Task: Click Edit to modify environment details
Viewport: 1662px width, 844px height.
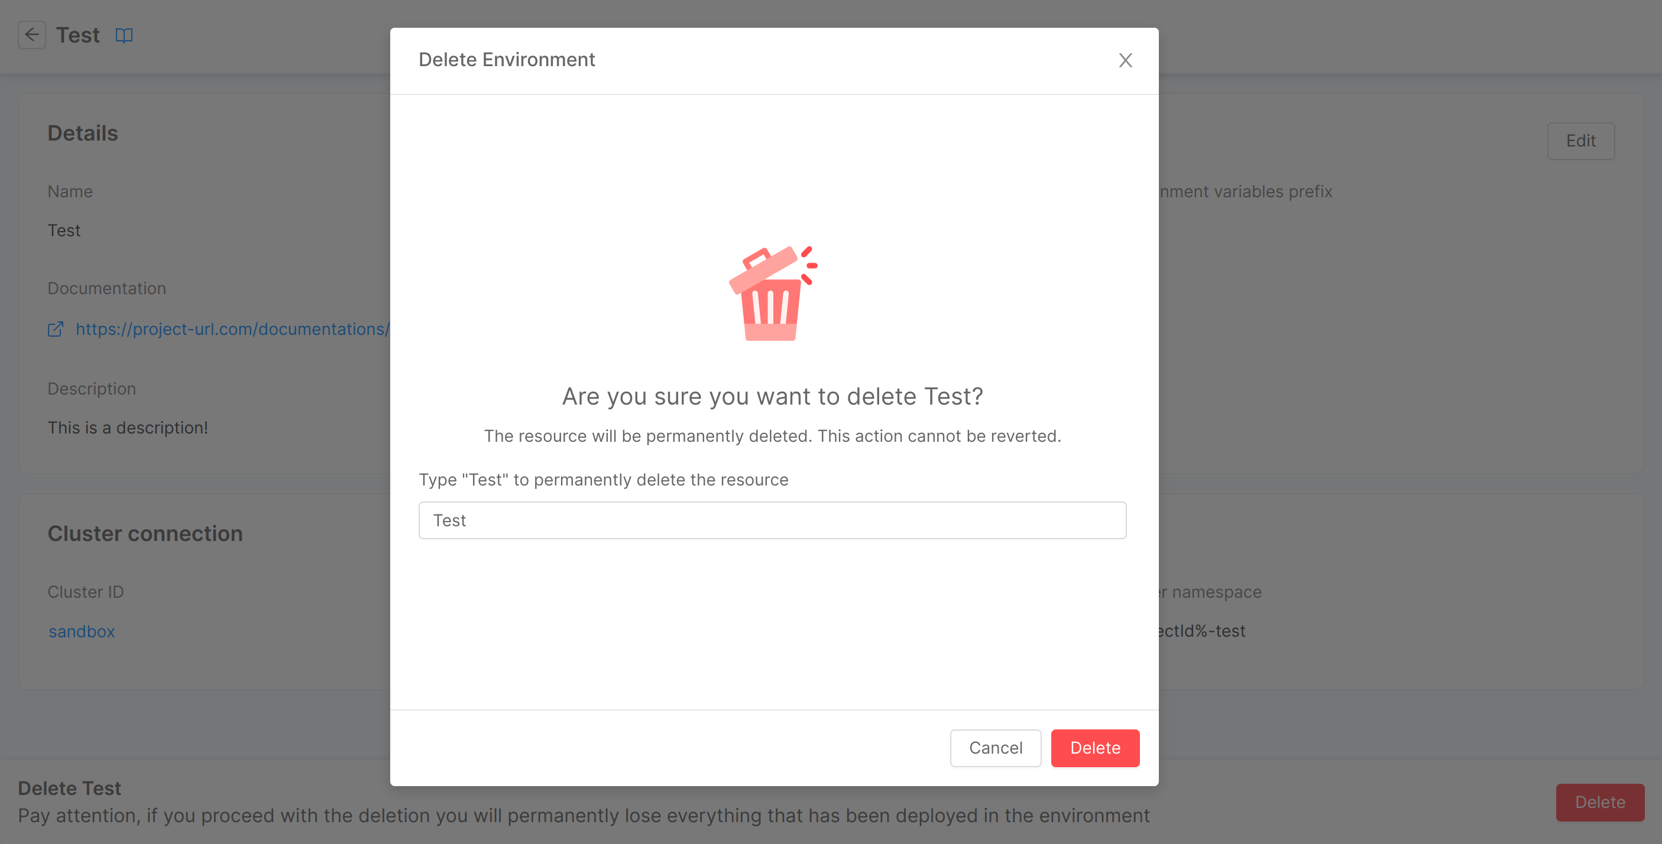Action: point(1580,141)
